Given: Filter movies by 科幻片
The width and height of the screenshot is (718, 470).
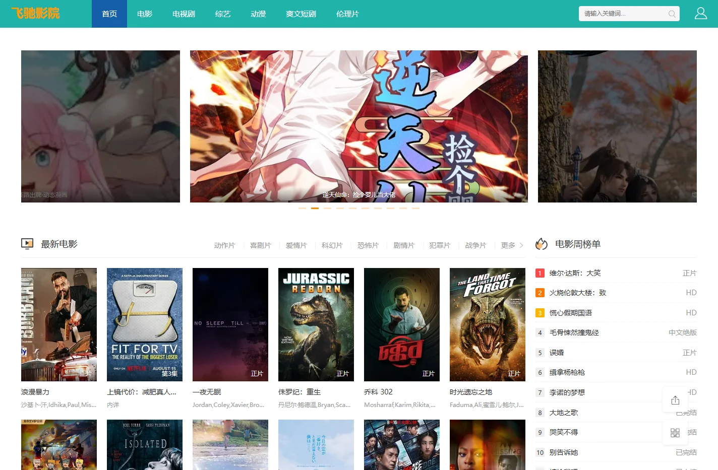Looking at the screenshot, I should [332, 245].
